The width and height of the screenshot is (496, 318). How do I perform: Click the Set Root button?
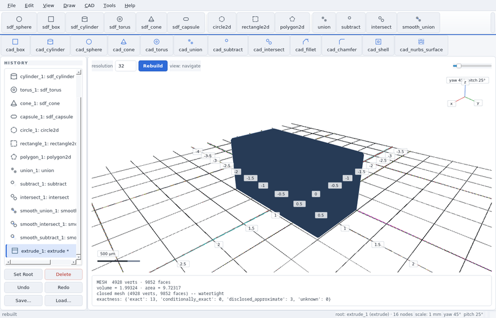(x=24, y=275)
